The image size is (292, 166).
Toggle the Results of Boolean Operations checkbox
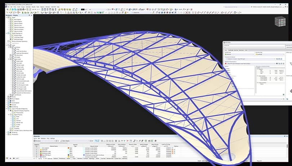coord(8,41)
